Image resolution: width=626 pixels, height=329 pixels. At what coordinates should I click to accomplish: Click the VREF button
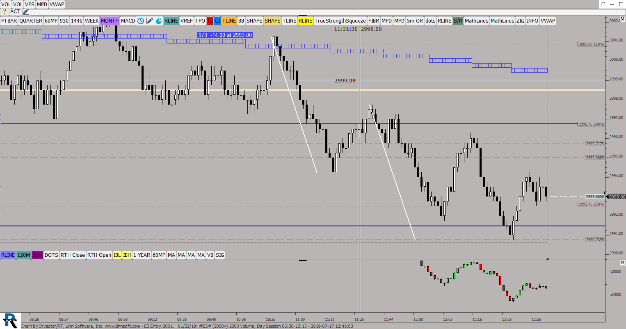click(187, 21)
